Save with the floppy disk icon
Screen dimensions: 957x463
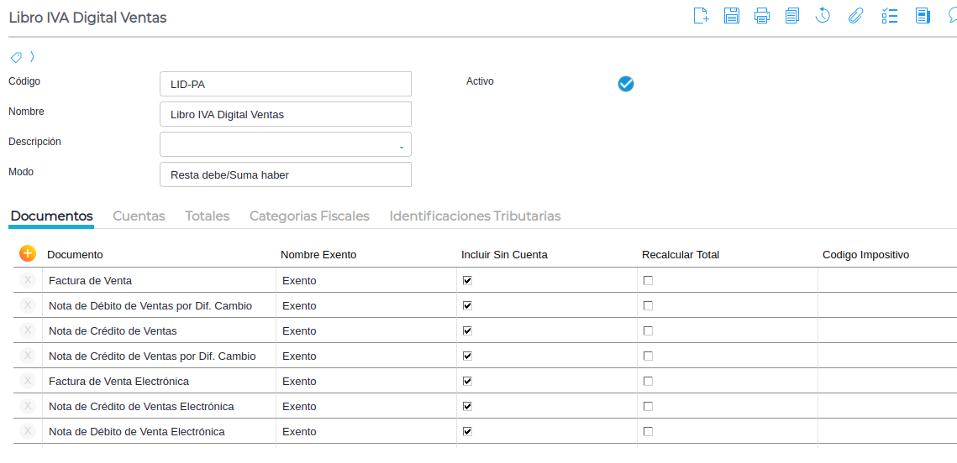pyautogui.click(x=732, y=15)
